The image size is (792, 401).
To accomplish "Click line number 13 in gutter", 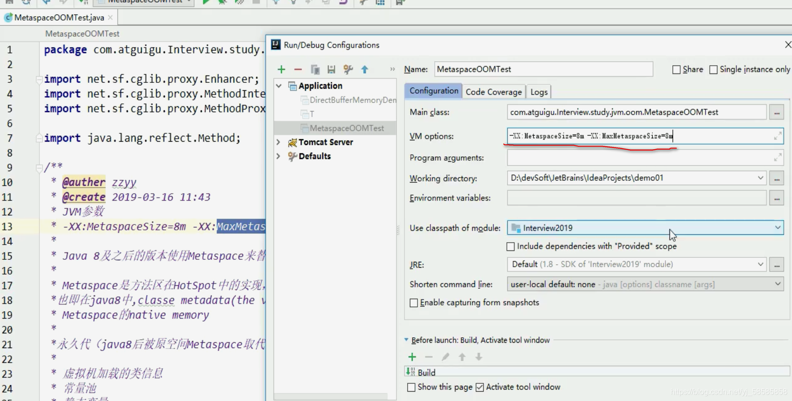I will [x=7, y=226].
